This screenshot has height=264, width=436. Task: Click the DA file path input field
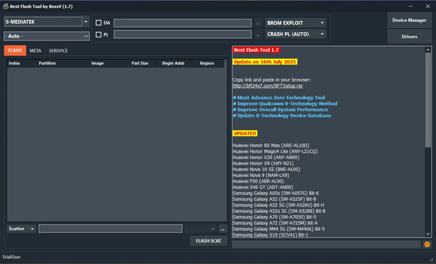tap(183, 23)
